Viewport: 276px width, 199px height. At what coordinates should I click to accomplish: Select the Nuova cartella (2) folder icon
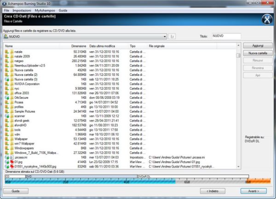pyautogui.click(x=12, y=74)
